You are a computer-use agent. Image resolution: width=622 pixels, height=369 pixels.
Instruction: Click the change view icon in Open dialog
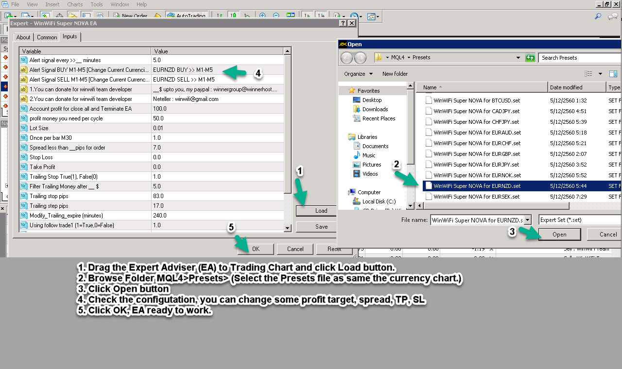[x=588, y=74]
